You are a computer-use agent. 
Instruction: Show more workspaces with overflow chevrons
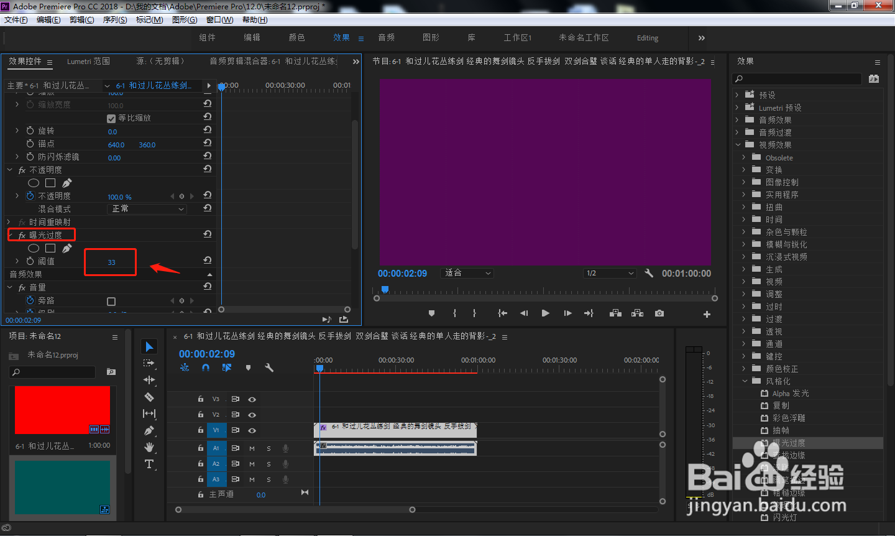[x=702, y=38]
